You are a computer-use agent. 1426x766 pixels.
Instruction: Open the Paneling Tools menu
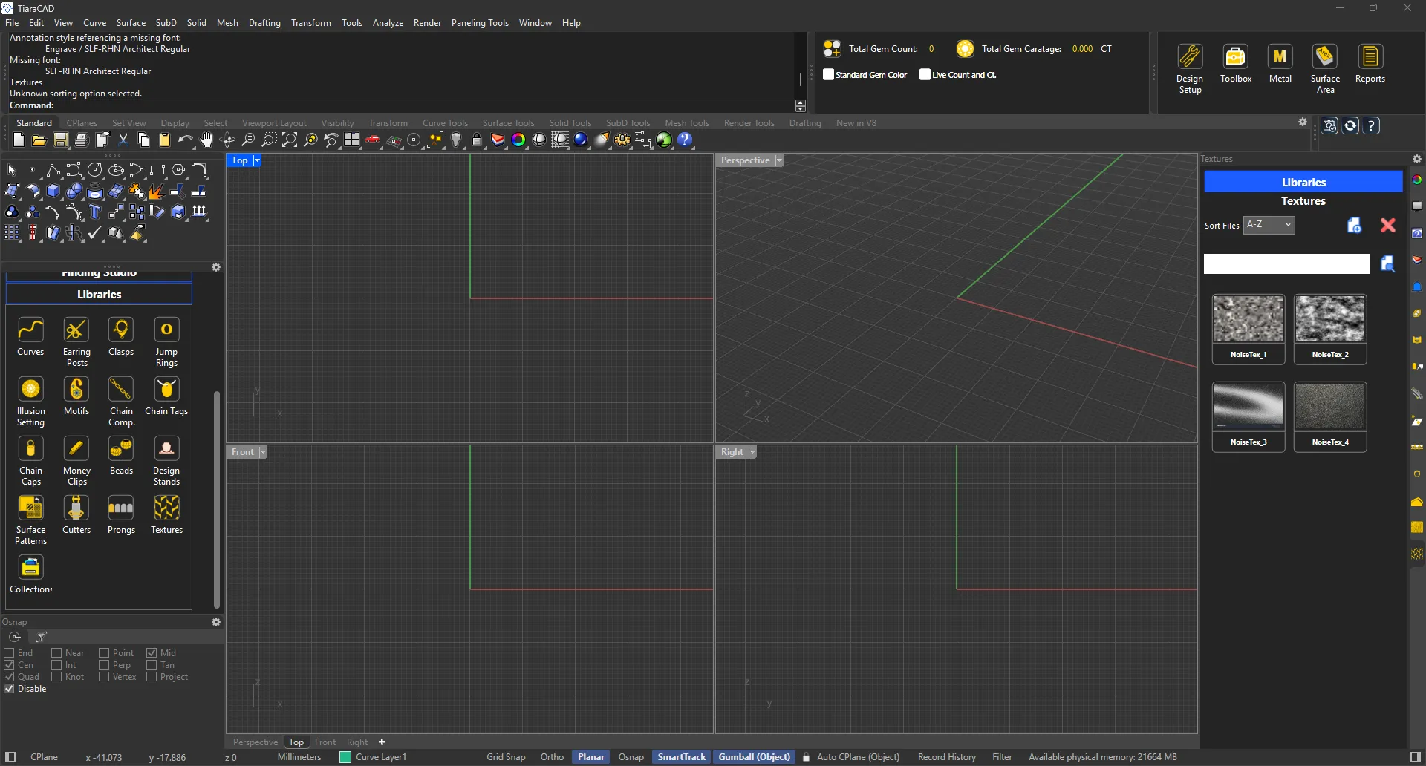click(x=479, y=23)
